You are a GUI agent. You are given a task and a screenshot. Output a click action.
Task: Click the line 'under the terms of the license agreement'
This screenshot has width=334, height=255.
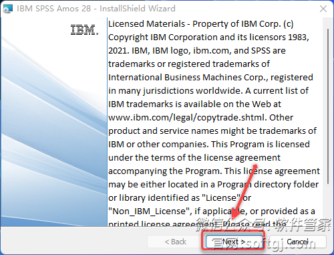click(194, 158)
